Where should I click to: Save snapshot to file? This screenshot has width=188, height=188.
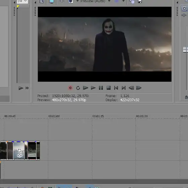pyautogui.click(x=140, y=1)
